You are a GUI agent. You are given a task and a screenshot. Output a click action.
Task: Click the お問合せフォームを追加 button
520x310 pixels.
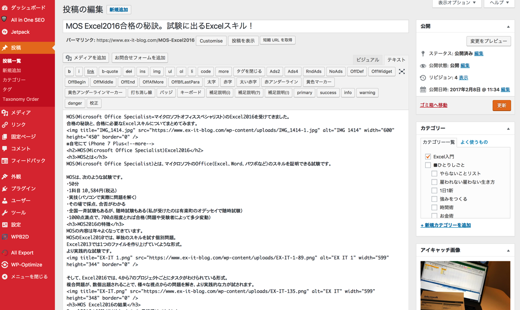click(140, 58)
